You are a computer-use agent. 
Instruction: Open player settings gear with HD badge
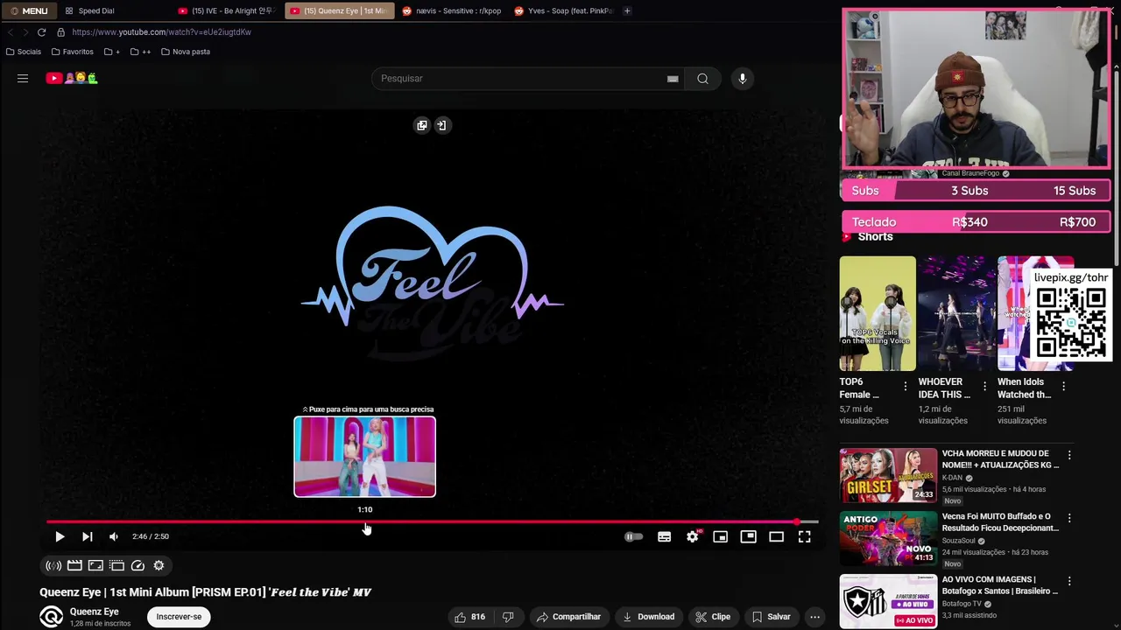pyautogui.click(x=693, y=536)
